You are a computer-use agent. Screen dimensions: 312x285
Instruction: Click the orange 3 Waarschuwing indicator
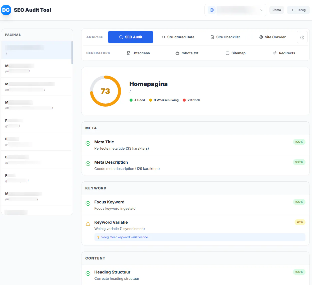point(164,100)
